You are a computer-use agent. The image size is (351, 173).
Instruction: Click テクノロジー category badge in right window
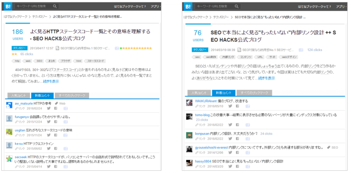pos(200,50)
